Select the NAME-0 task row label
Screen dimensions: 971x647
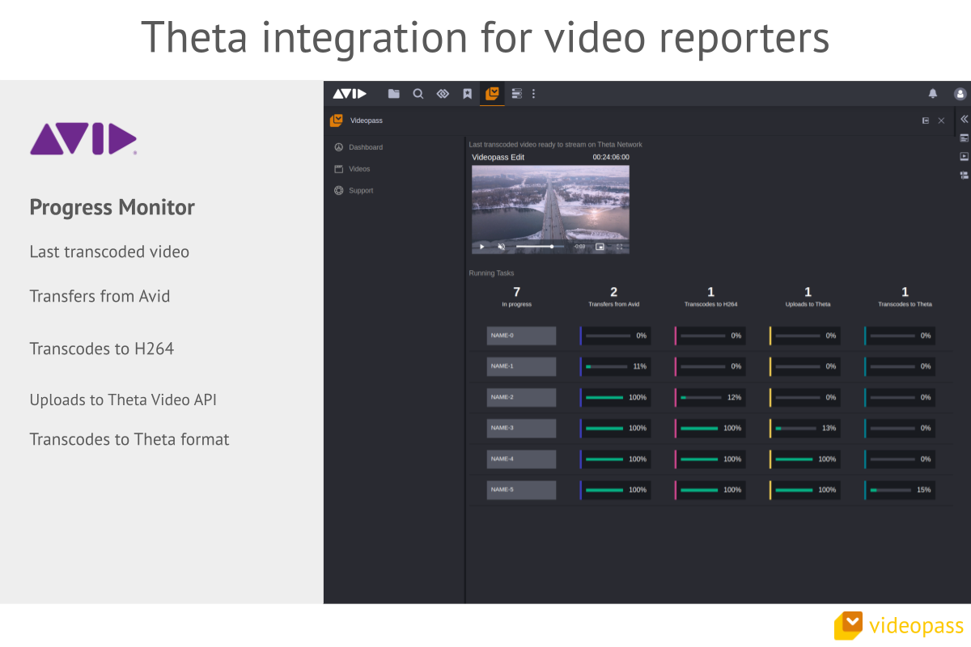521,336
